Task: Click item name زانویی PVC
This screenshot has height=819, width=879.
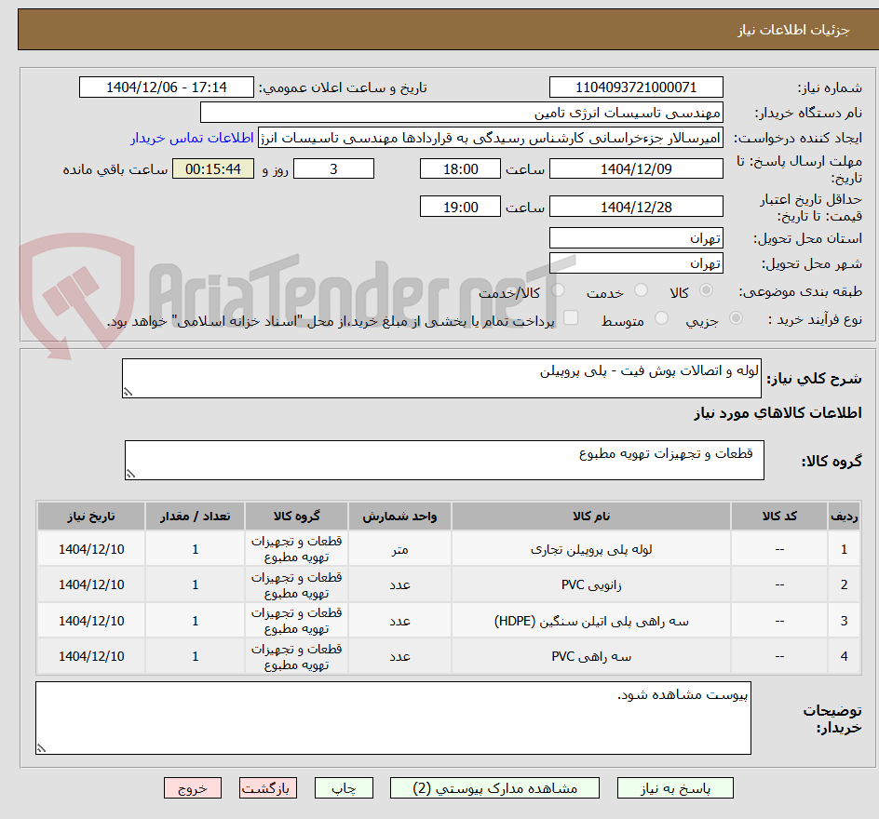Action: (x=591, y=584)
